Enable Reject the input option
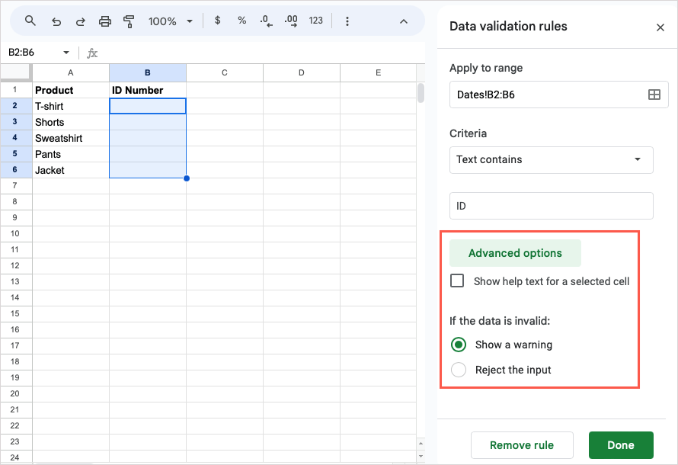This screenshot has height=465, width=678. [x=458, y=370]
